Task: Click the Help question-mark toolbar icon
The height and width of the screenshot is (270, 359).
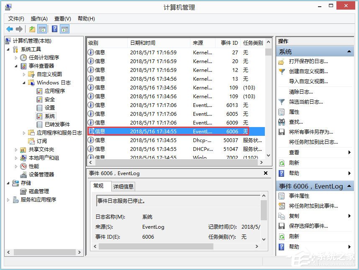Action: tap(54, 28)
